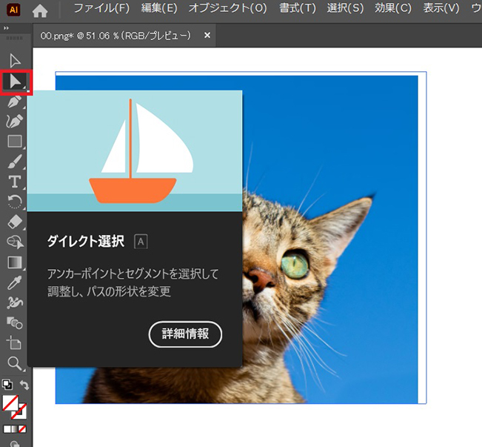Screen dimensions: 482x447
Task: Open the オブジェクト(O) menu
Action: click(227, 8)
